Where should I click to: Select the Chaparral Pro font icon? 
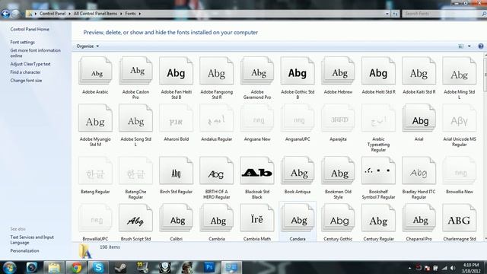pyautogui.click(x=419, y=218)
